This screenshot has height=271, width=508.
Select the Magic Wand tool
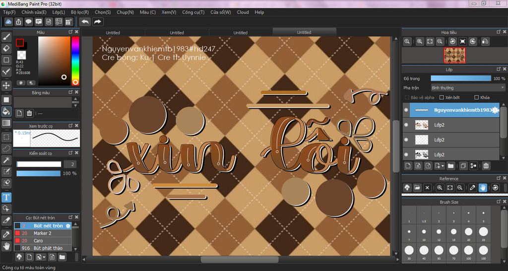(x=6, y=160)
